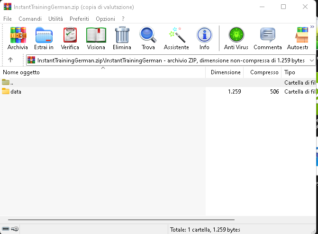Viewport: 318px width, 234px height.
Task: Run Verifica to test the archive
Action: 70,38
